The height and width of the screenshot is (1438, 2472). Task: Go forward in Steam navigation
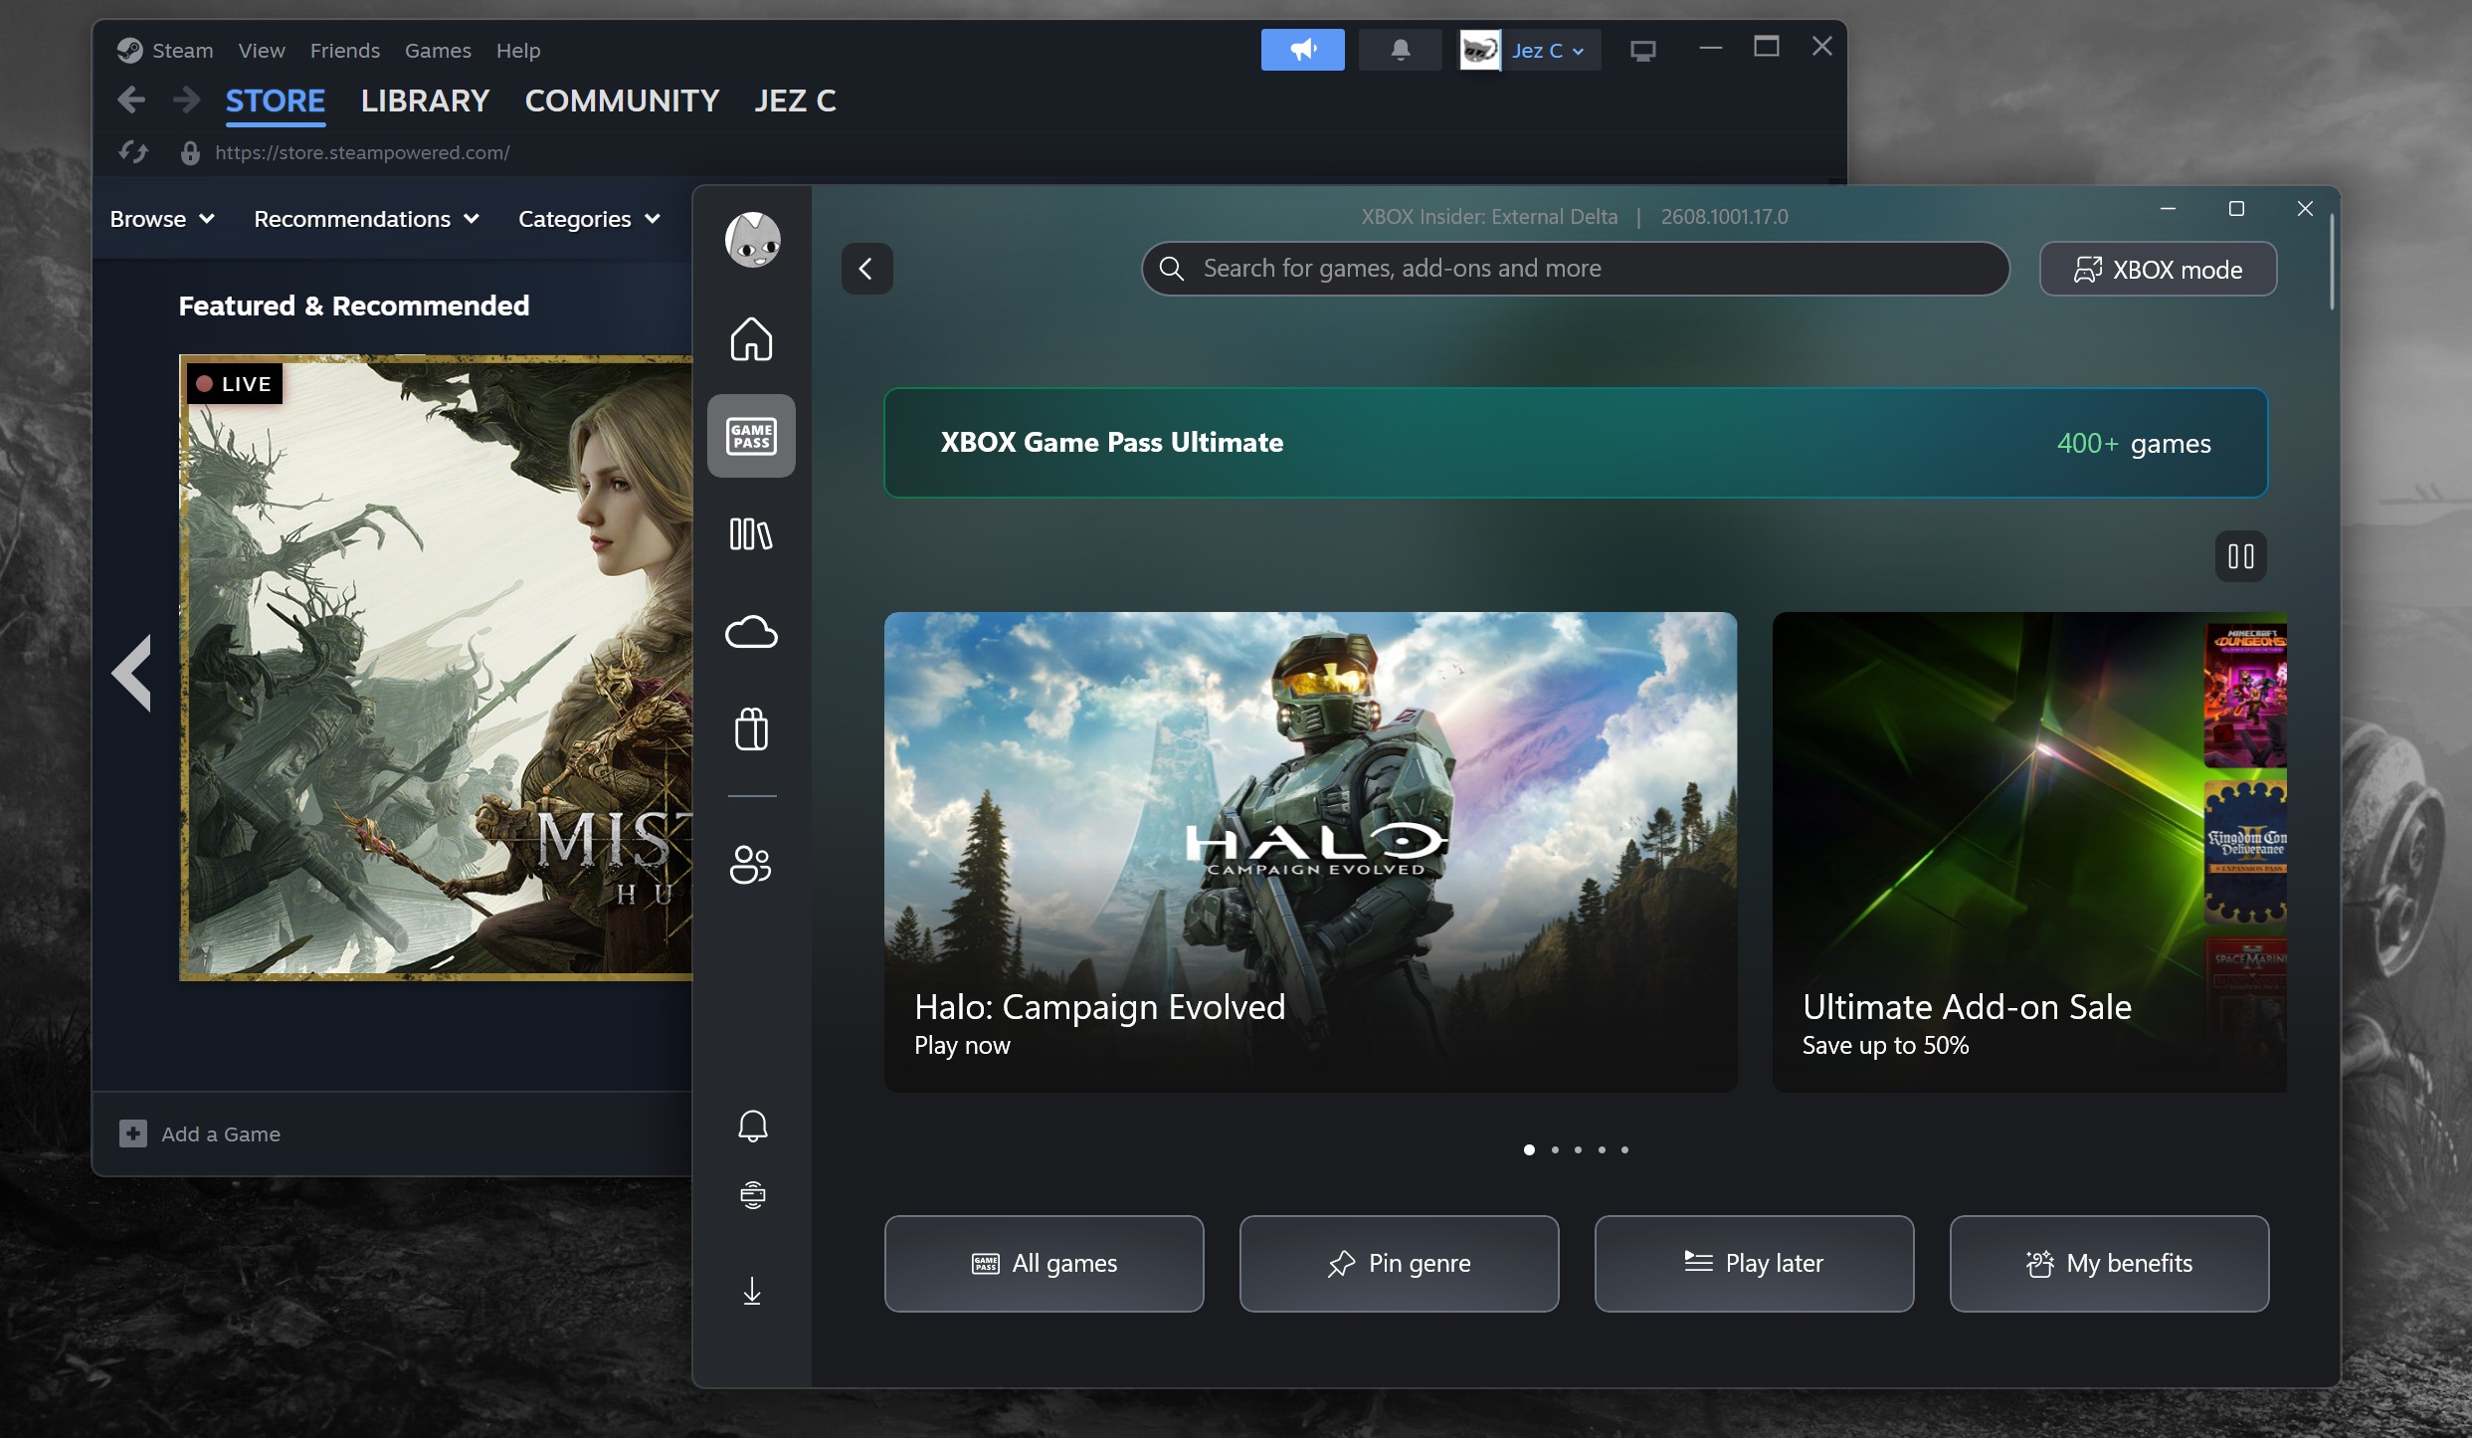(186, 100)
